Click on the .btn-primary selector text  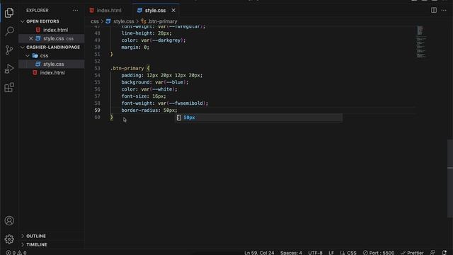(127, 69)
